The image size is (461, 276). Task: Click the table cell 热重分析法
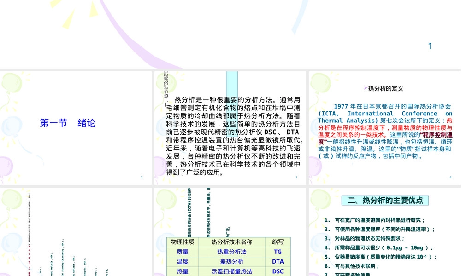point(232,252)
